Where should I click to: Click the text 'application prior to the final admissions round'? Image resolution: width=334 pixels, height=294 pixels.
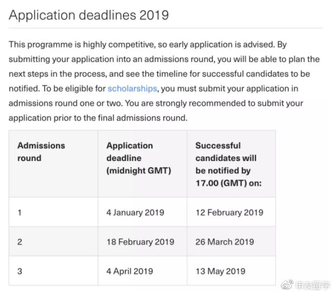click(98, 118)
